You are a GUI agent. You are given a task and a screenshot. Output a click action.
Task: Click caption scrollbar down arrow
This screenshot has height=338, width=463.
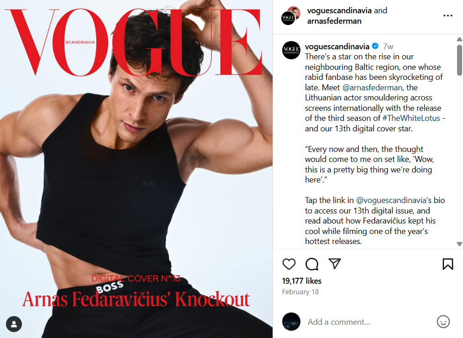(x=459, y=244)
